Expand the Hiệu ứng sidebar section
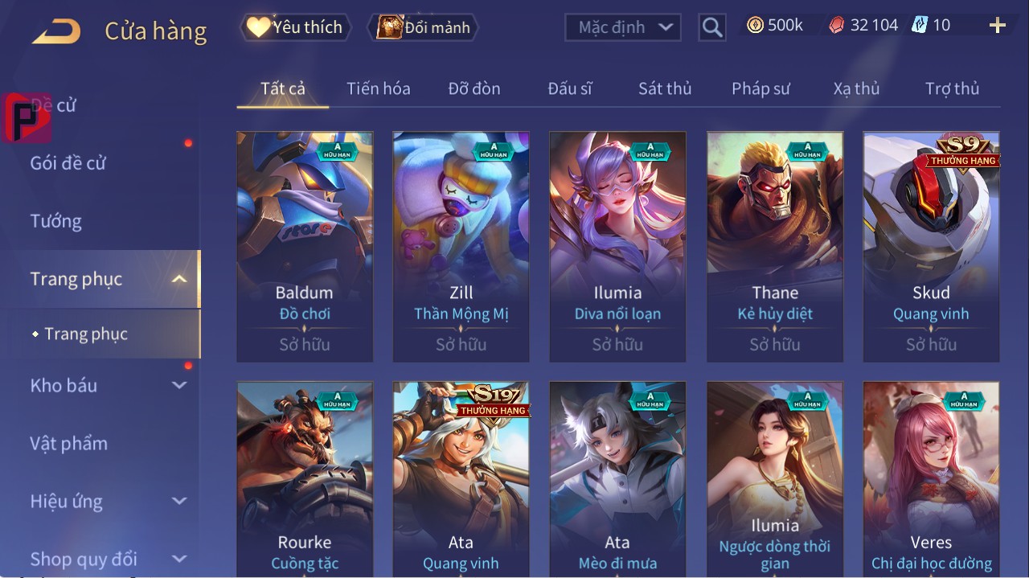 (179, 501)
